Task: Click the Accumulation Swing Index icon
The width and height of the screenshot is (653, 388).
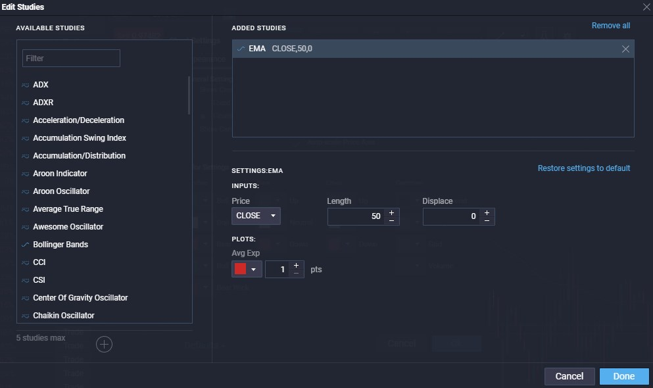Action: point(26,138)
